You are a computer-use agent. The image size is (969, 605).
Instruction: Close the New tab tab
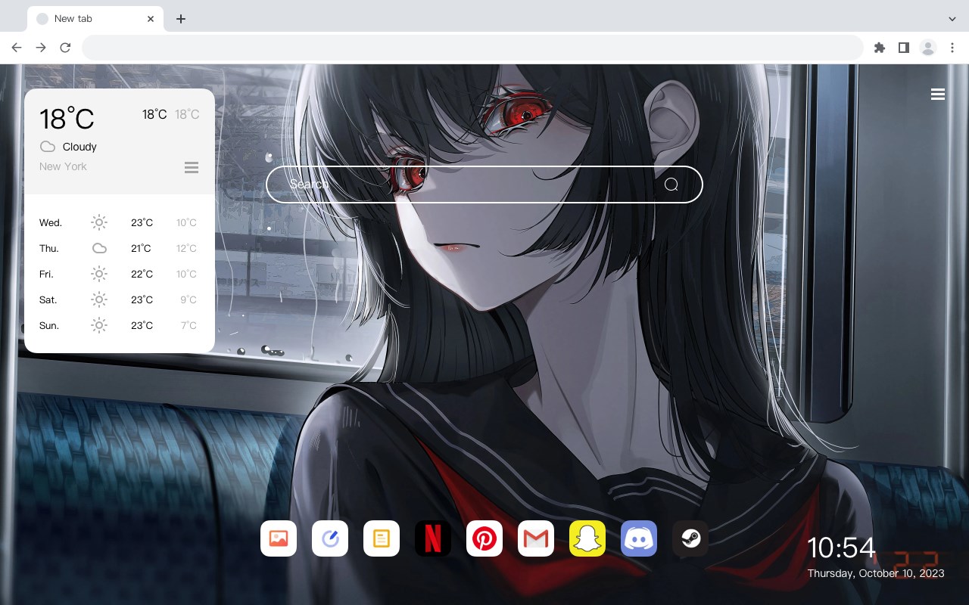151,19
